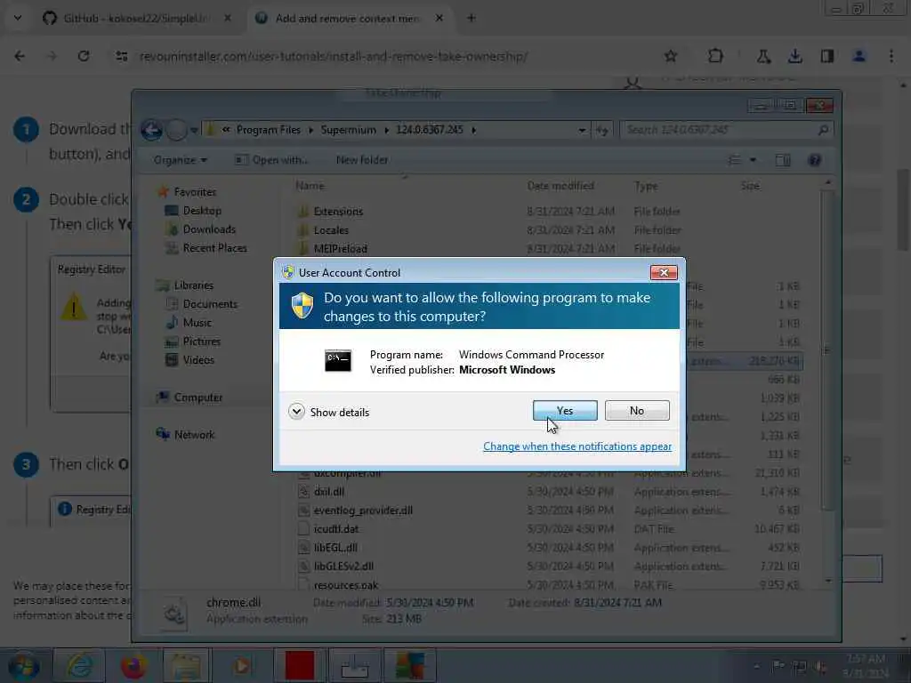Viewport: 911px width, 683px height.
Task: Open a new browser tab with plus
Action: click(x=472, y=18)
